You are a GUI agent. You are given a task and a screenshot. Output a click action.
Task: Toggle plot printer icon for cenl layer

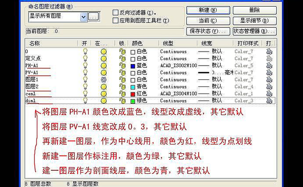(x=269, y=93)
